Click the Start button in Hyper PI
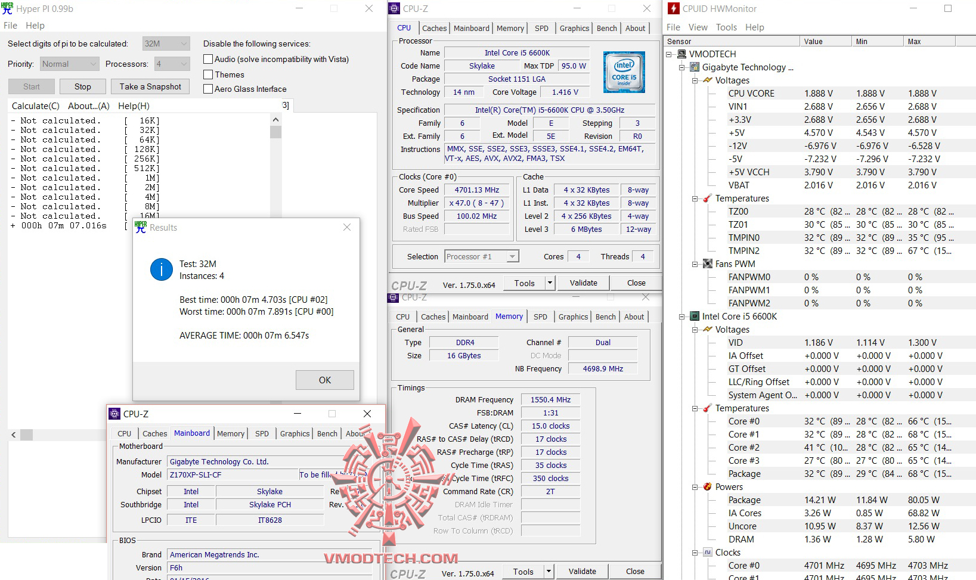976x580 pixels. coord(32,86)
